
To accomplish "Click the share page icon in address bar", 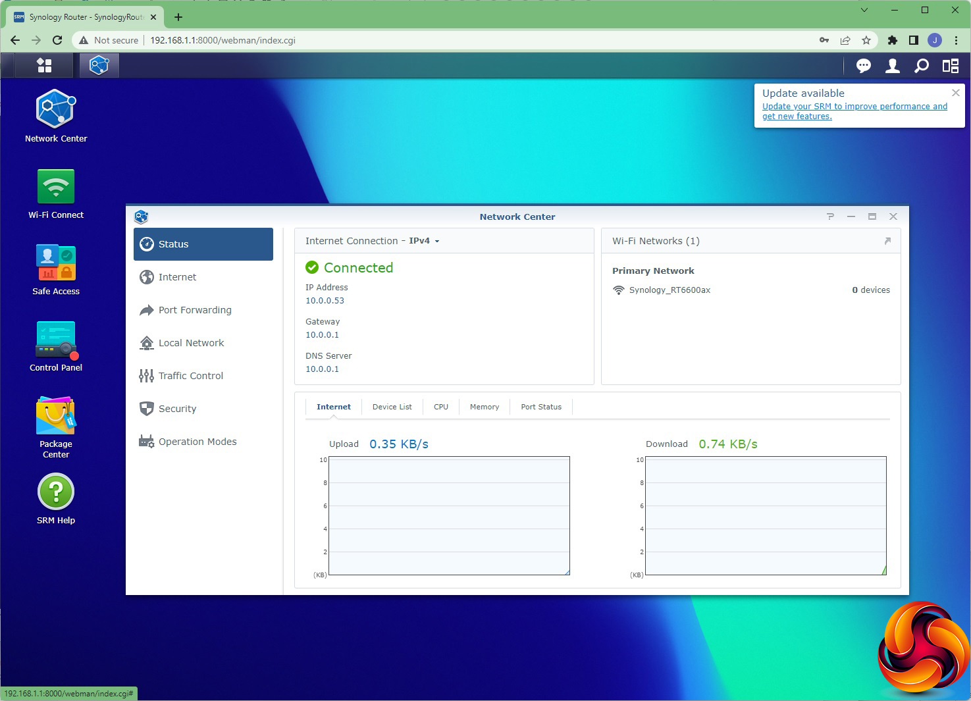I will point(845,40).
